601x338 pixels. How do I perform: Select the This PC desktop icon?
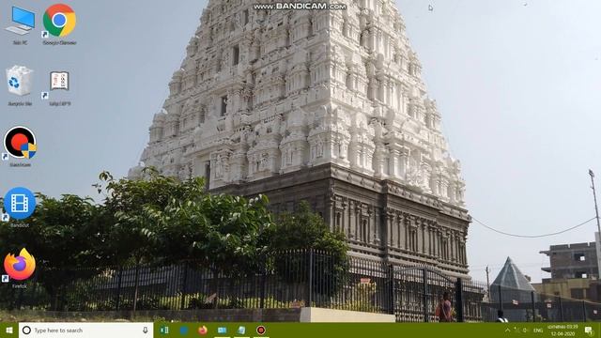(x=20, y=24)
